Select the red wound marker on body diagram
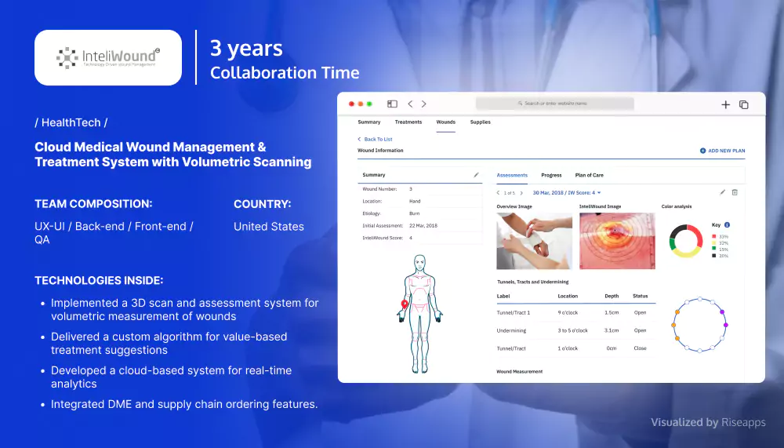The image size is (784, 448). point(405,304)
